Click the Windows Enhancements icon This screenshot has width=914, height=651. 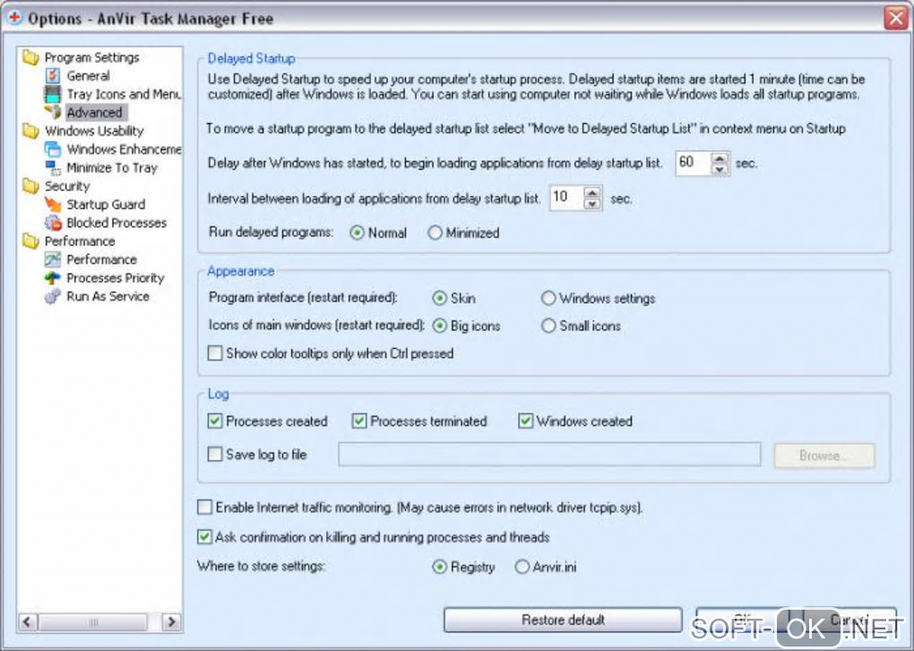53,149
